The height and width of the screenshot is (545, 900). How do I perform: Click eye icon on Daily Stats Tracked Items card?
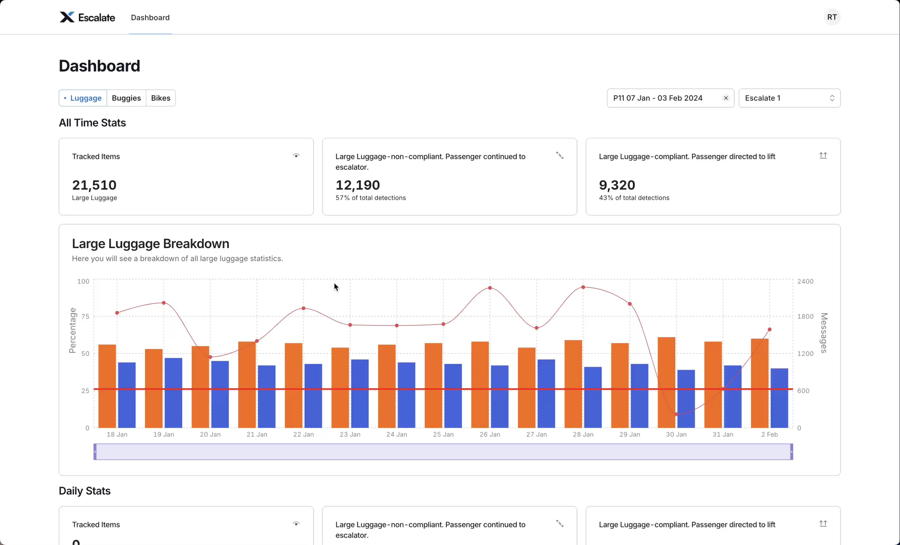point(296,524)
